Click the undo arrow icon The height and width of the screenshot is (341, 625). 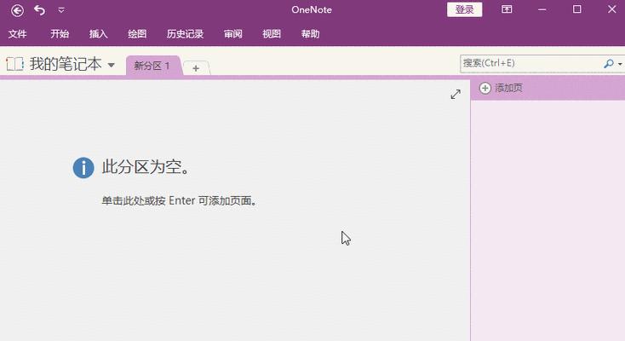pyautogui.click(x=40, y=10)
